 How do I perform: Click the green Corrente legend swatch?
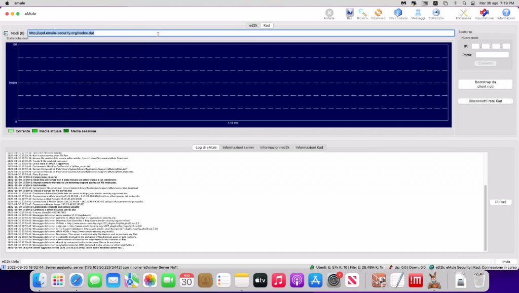10,131
